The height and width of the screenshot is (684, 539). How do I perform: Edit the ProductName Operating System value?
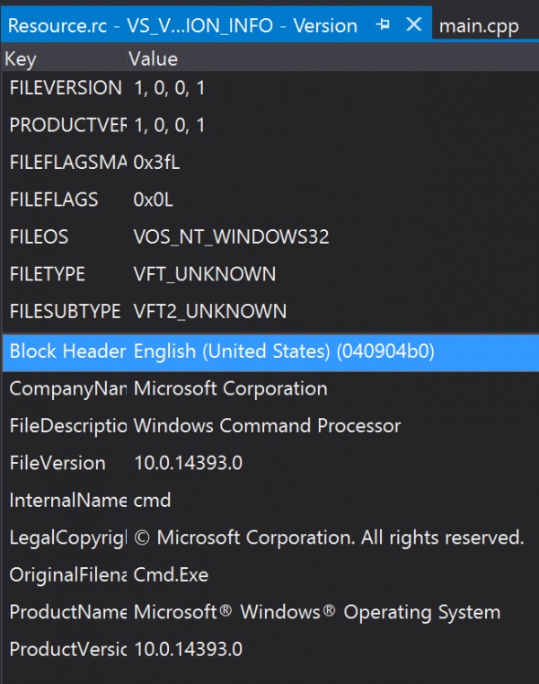coord(317,612)
